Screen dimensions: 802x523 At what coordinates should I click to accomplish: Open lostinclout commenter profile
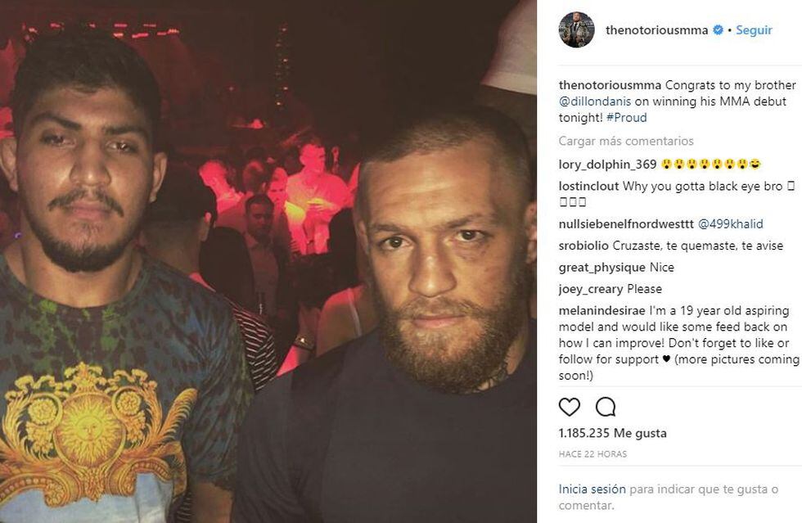[588, 186]
